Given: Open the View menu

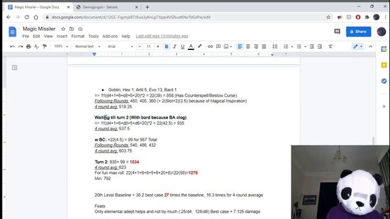Looking at the screenshot, I should (48, 36).
